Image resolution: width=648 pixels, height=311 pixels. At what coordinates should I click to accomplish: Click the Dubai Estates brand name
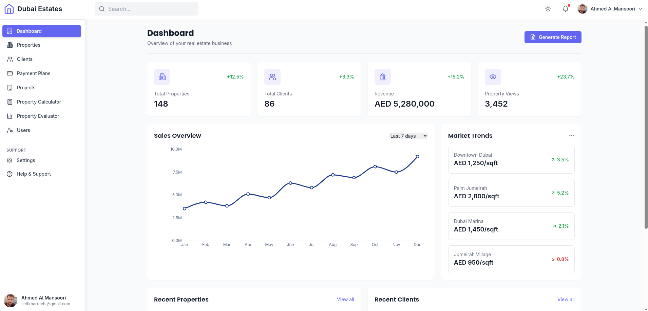[x=40, y=9]
